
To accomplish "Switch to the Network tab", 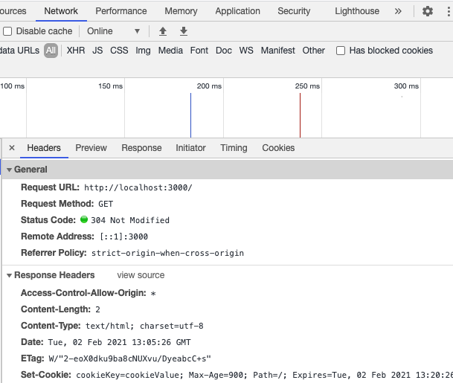I will tap(61, 11).
